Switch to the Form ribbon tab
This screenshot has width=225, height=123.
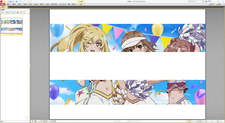[31, 4]
